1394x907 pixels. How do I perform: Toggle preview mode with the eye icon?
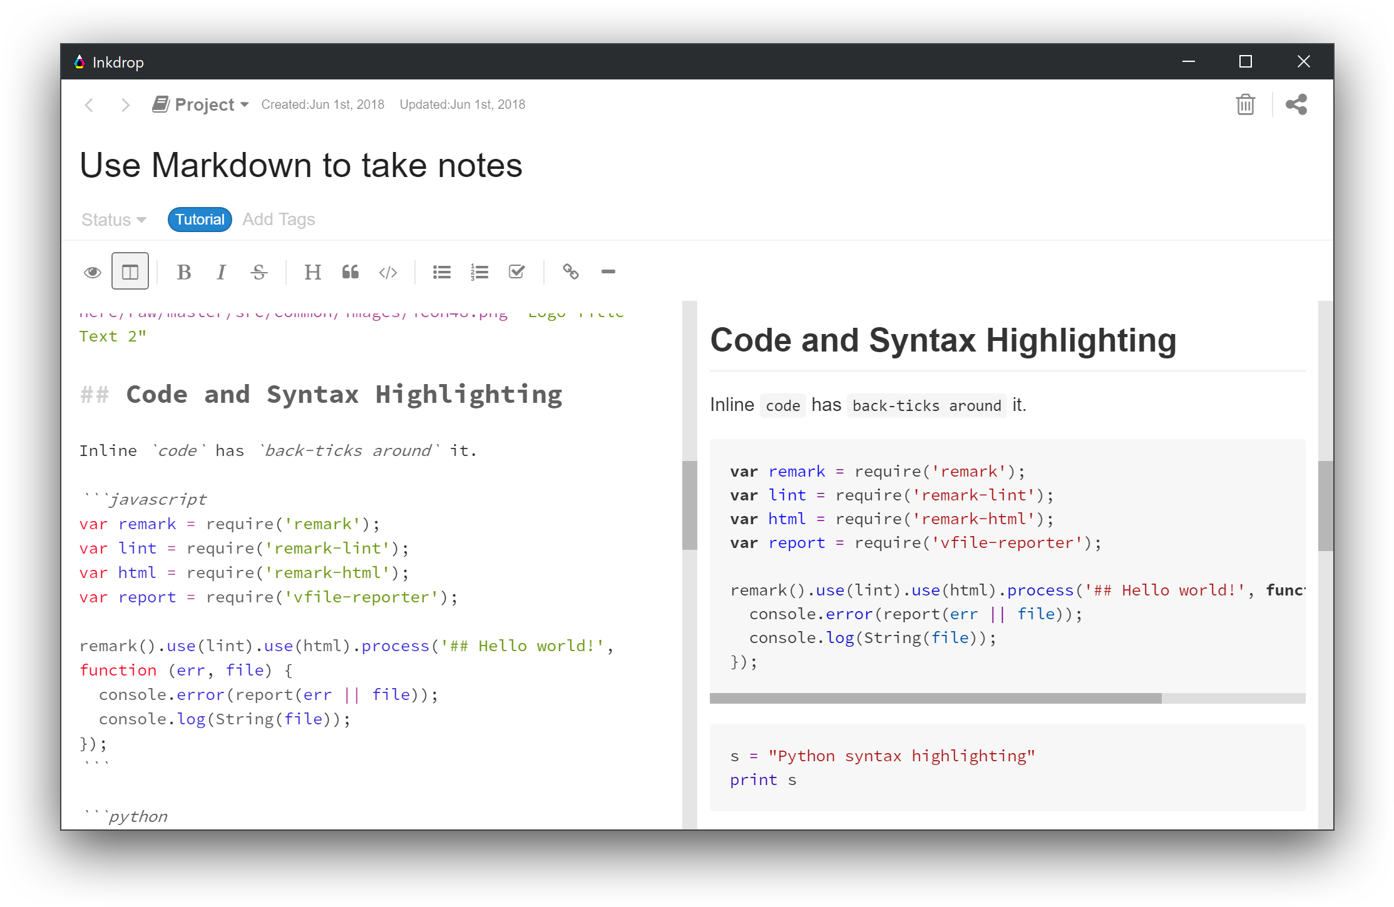click(93, 272)
